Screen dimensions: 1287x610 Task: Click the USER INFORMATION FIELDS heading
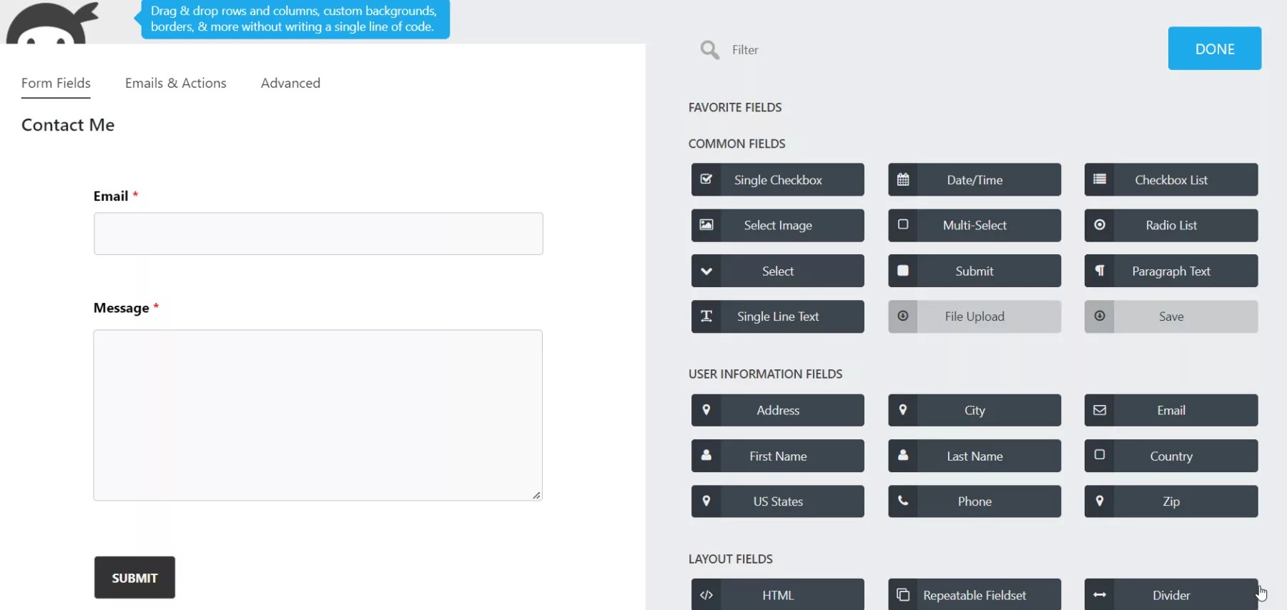point(765,374)
